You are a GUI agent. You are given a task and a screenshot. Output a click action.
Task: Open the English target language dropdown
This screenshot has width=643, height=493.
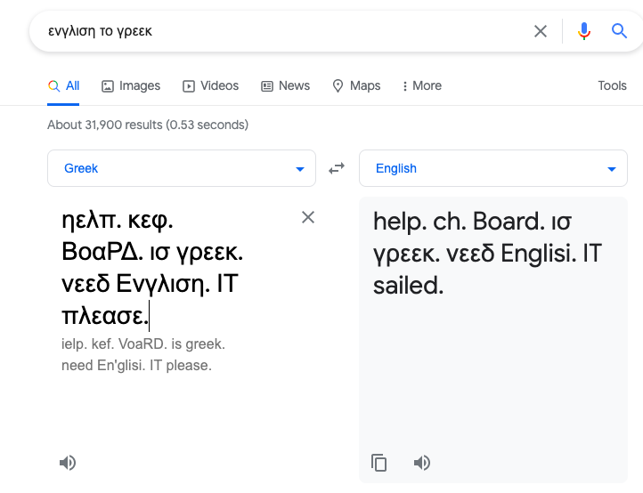(493, 168)
